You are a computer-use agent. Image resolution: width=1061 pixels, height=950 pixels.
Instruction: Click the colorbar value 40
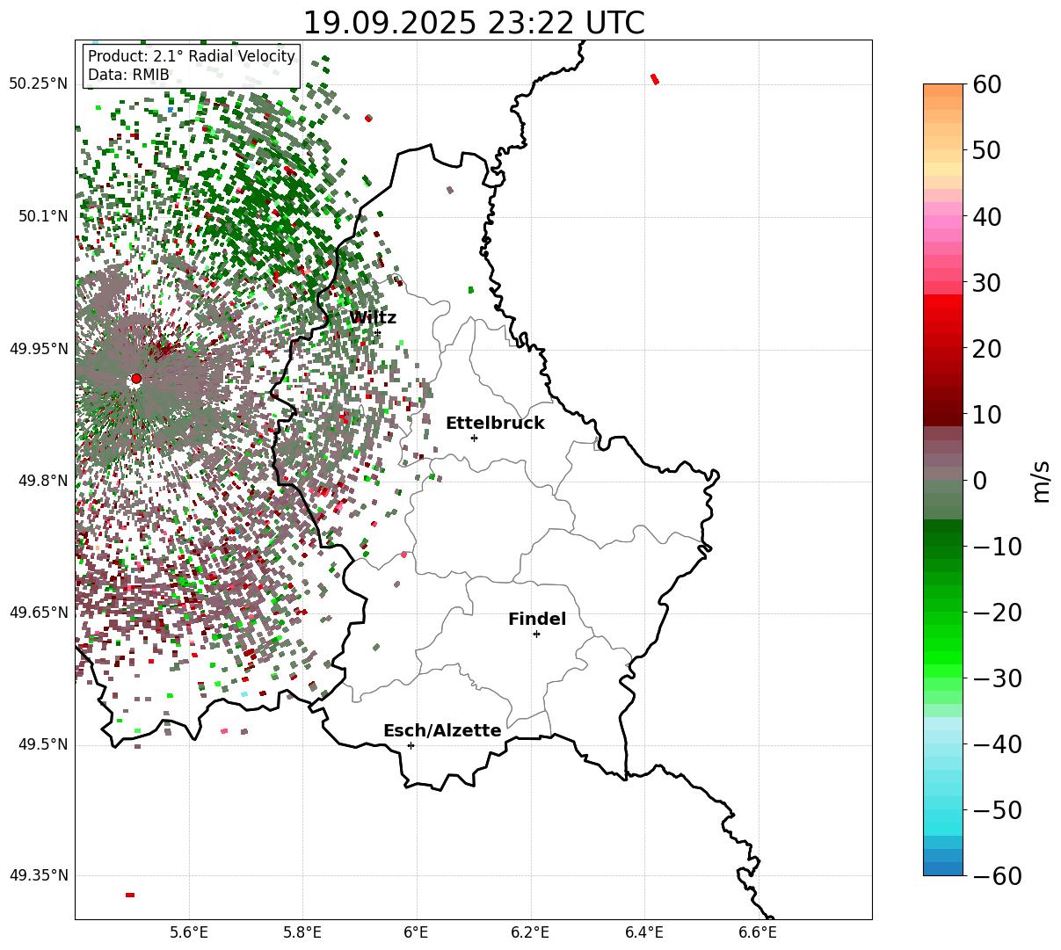click(x=985, y=216)
